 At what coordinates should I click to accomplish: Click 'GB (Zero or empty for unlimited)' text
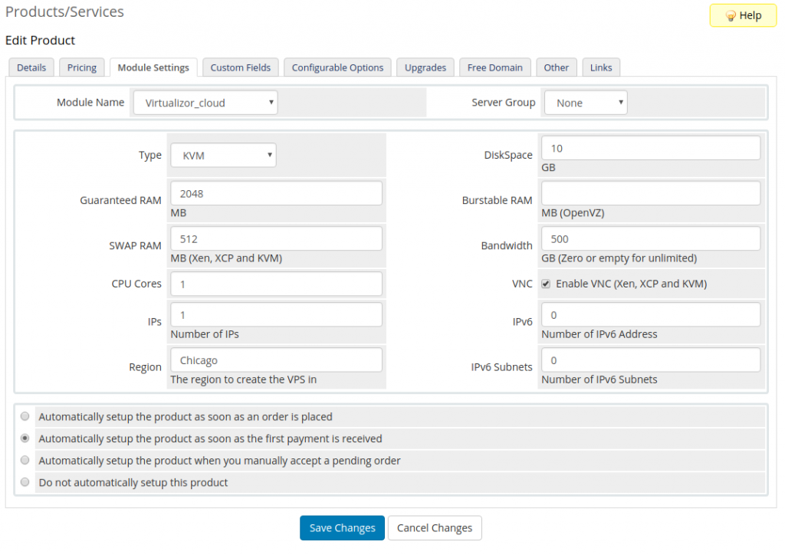619,258
